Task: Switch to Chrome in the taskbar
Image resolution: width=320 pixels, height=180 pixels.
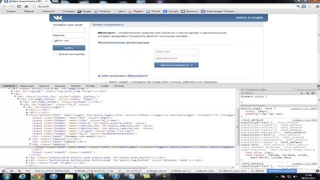Action: [x=37, y=176]
